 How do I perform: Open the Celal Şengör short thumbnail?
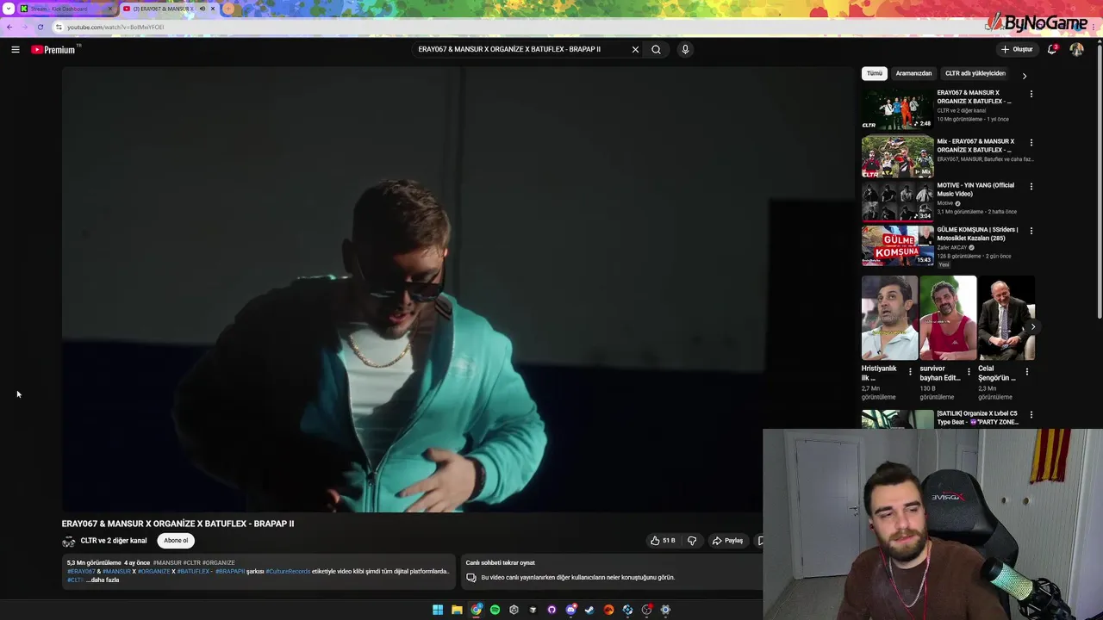pyautogui.click(x=1006, y=318)
